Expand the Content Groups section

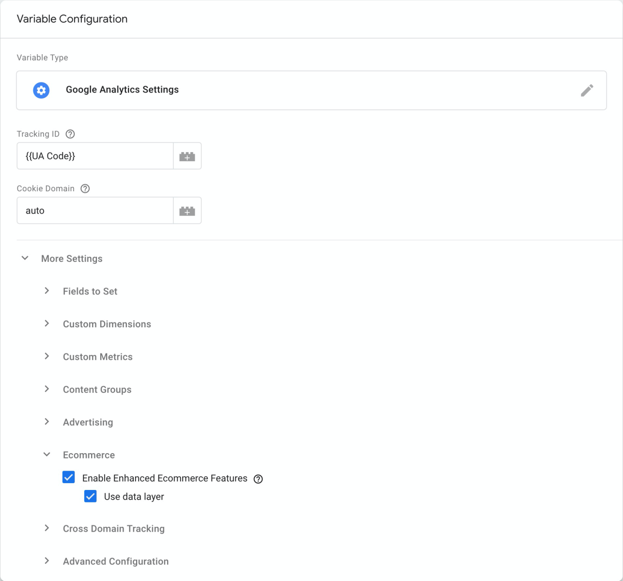[47, 389]
